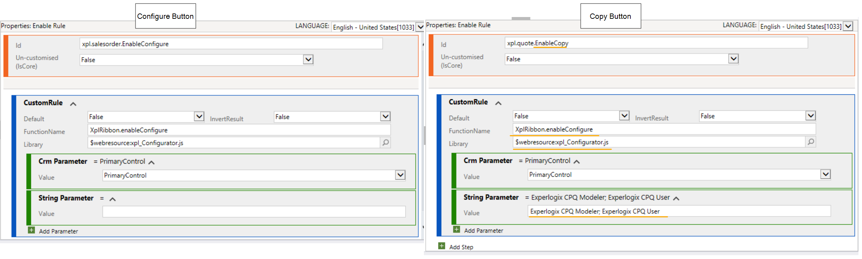Open Default dropdown in Configure panel
The image size is (862, 259).
tap(199, 116)
